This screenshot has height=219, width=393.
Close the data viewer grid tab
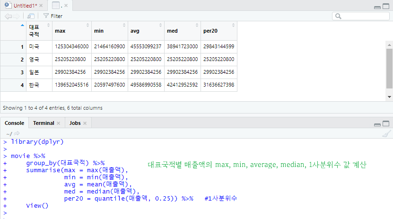pyautogui.click(x=66, y=6)
